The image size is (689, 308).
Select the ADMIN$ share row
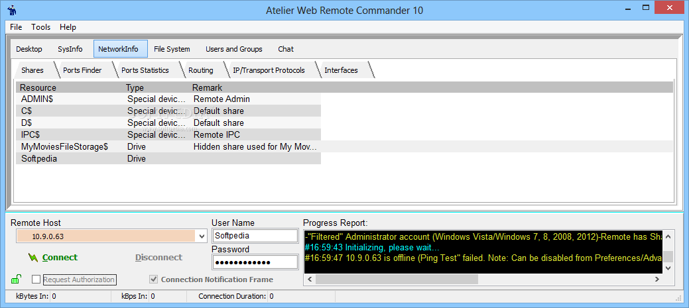[x=168, y=99]
